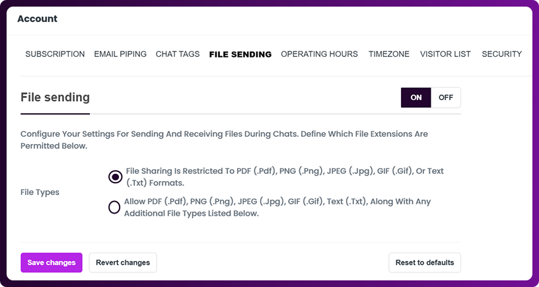Go to the Chat Tags tab
The image size is (539, 287).
point(178,54)
